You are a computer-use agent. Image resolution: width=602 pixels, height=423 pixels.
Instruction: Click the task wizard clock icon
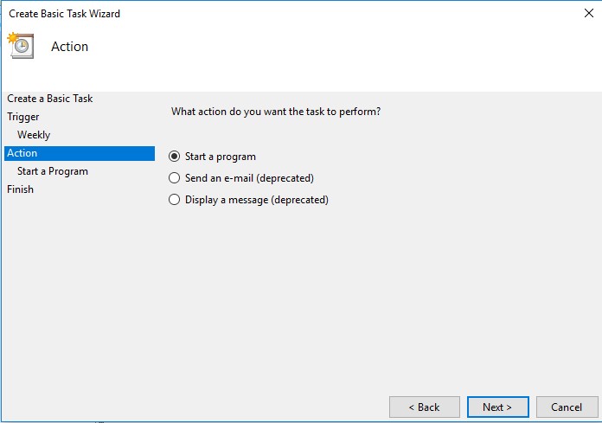point(20,45)
